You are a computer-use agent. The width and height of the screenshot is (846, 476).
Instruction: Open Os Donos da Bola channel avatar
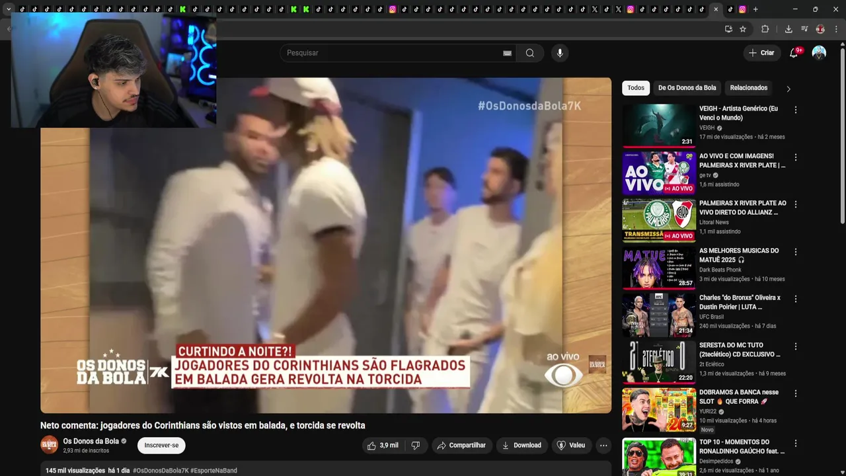point(50,445)
